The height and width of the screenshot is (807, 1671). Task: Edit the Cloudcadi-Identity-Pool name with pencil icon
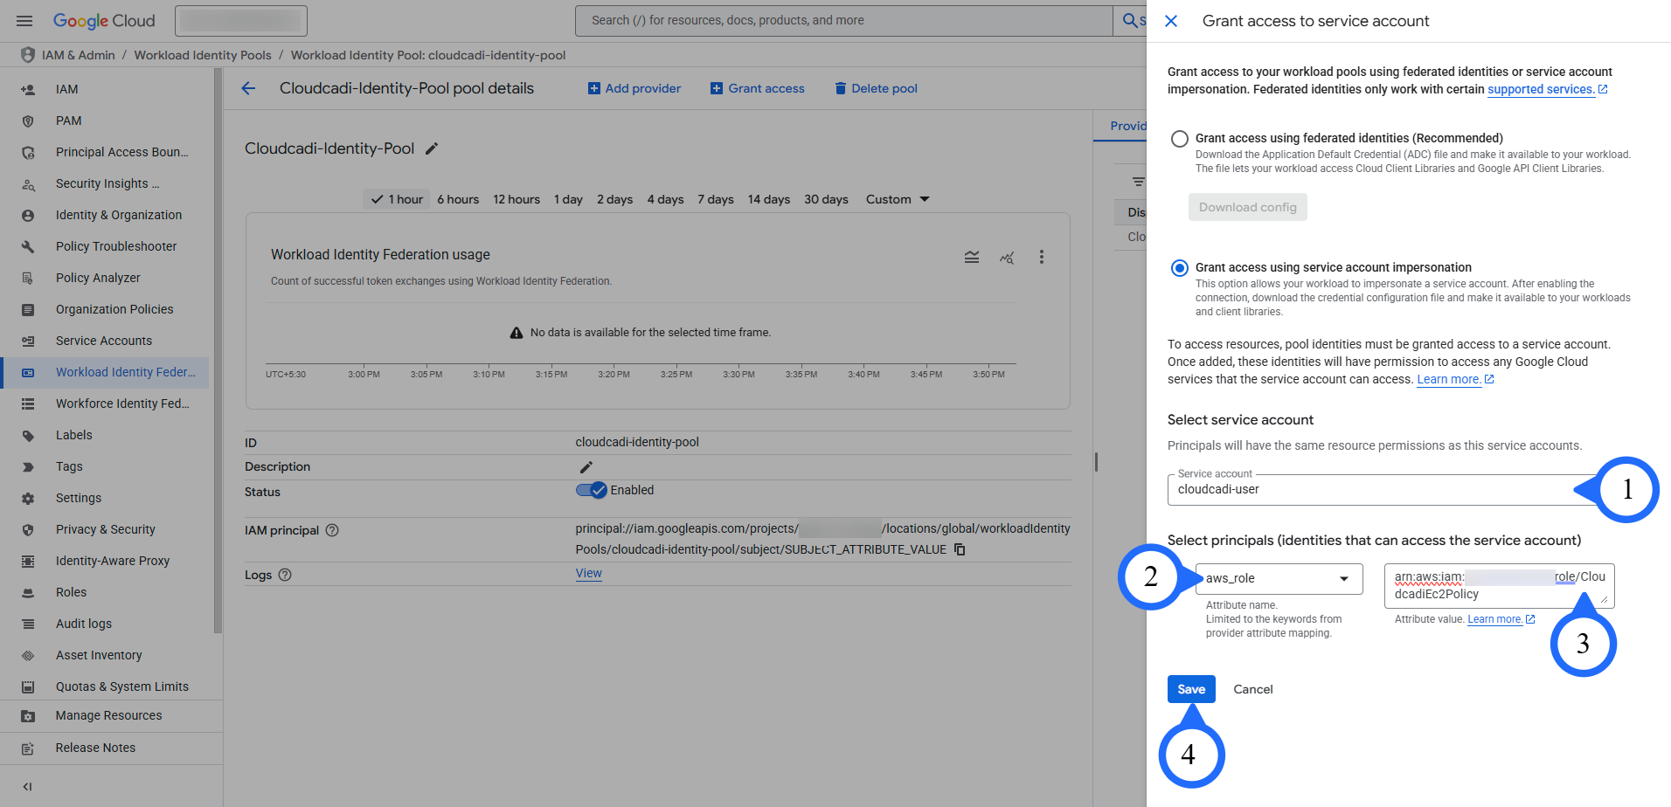pyautogui.click(x=431, y=148)
